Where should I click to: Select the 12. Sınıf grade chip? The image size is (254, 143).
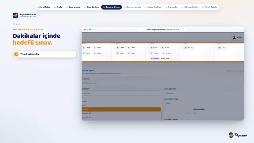[x=166, y=53]
